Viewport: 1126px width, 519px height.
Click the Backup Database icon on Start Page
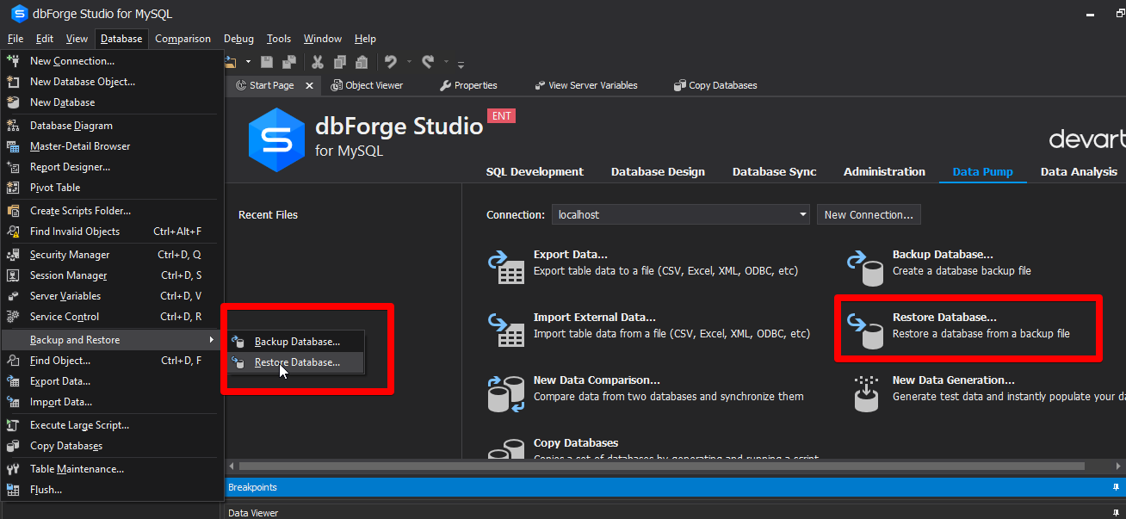coord(865,267)
